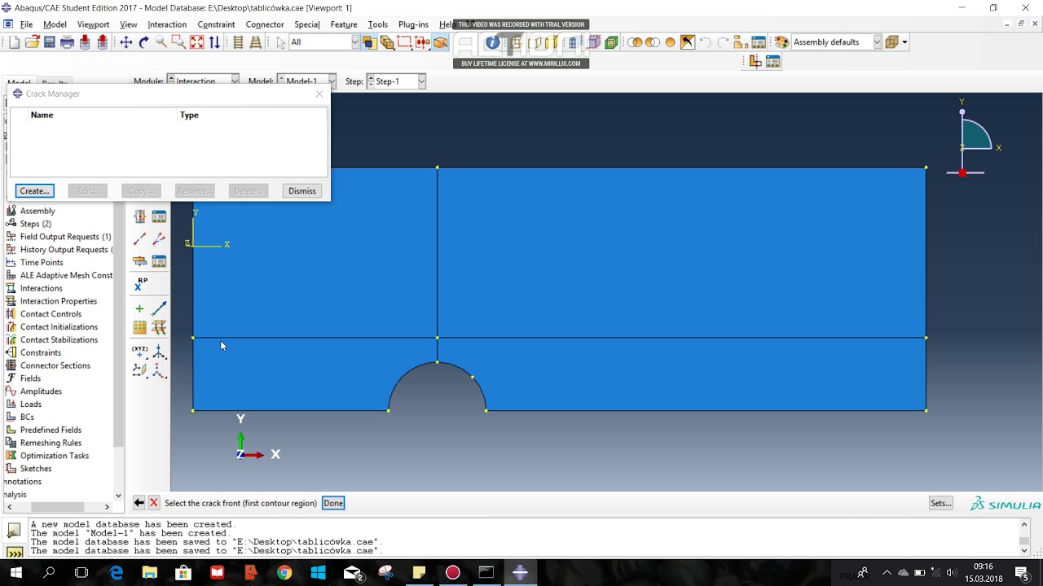Click the Color Code palette icon
This screenshot has height=586, width=1043.
781,42
